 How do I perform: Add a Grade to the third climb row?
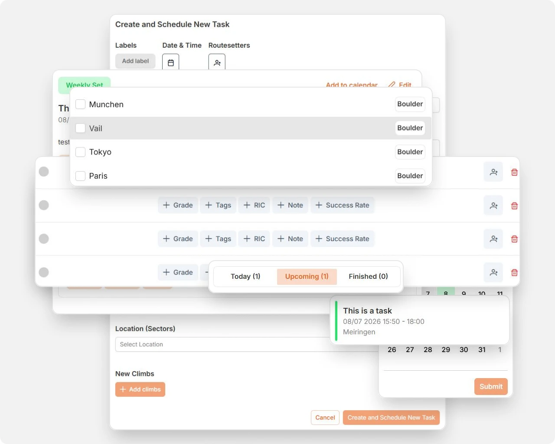point(178,238)
